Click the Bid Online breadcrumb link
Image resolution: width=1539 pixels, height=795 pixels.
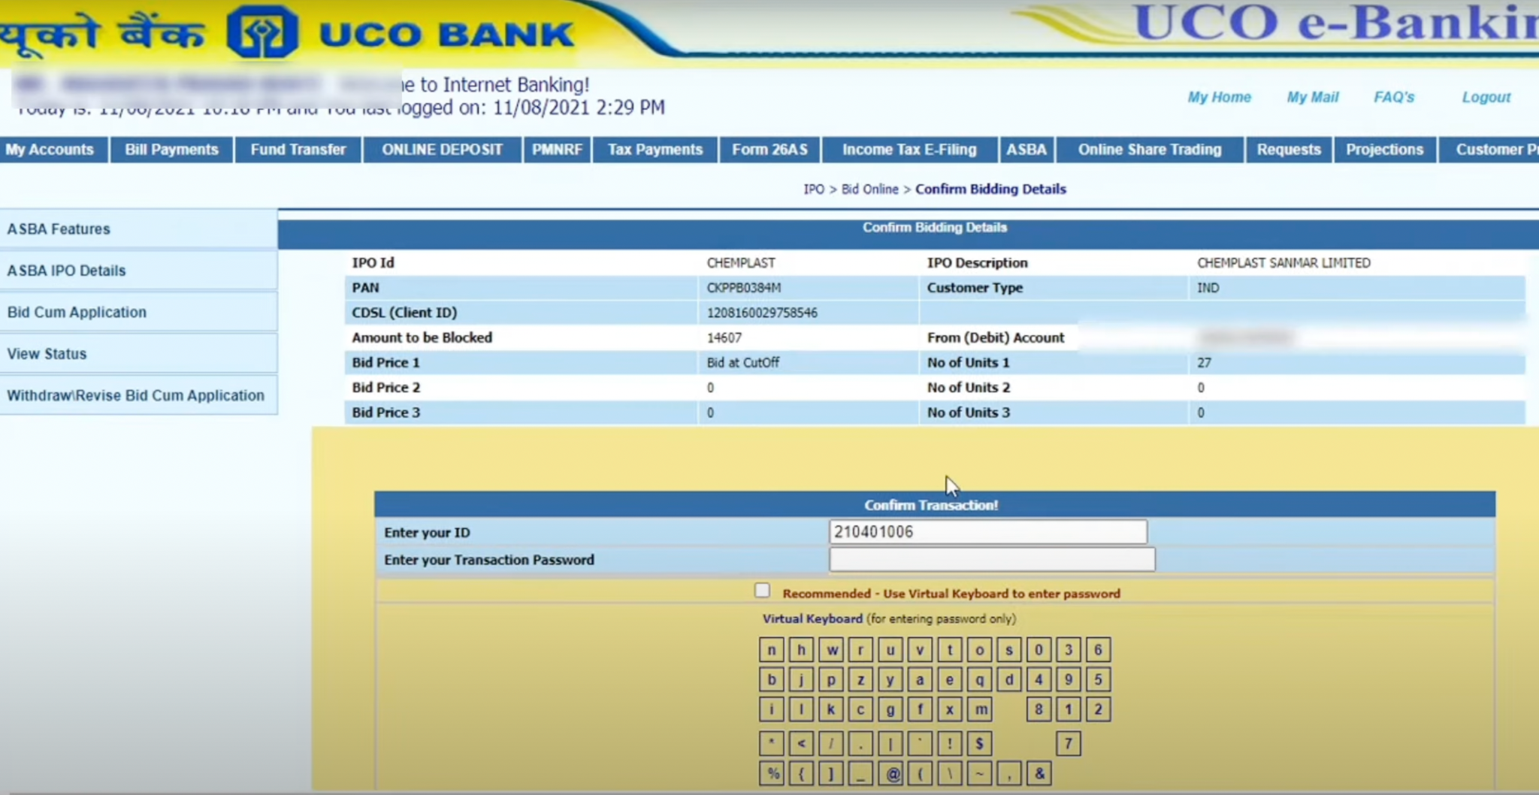(868, 189)
